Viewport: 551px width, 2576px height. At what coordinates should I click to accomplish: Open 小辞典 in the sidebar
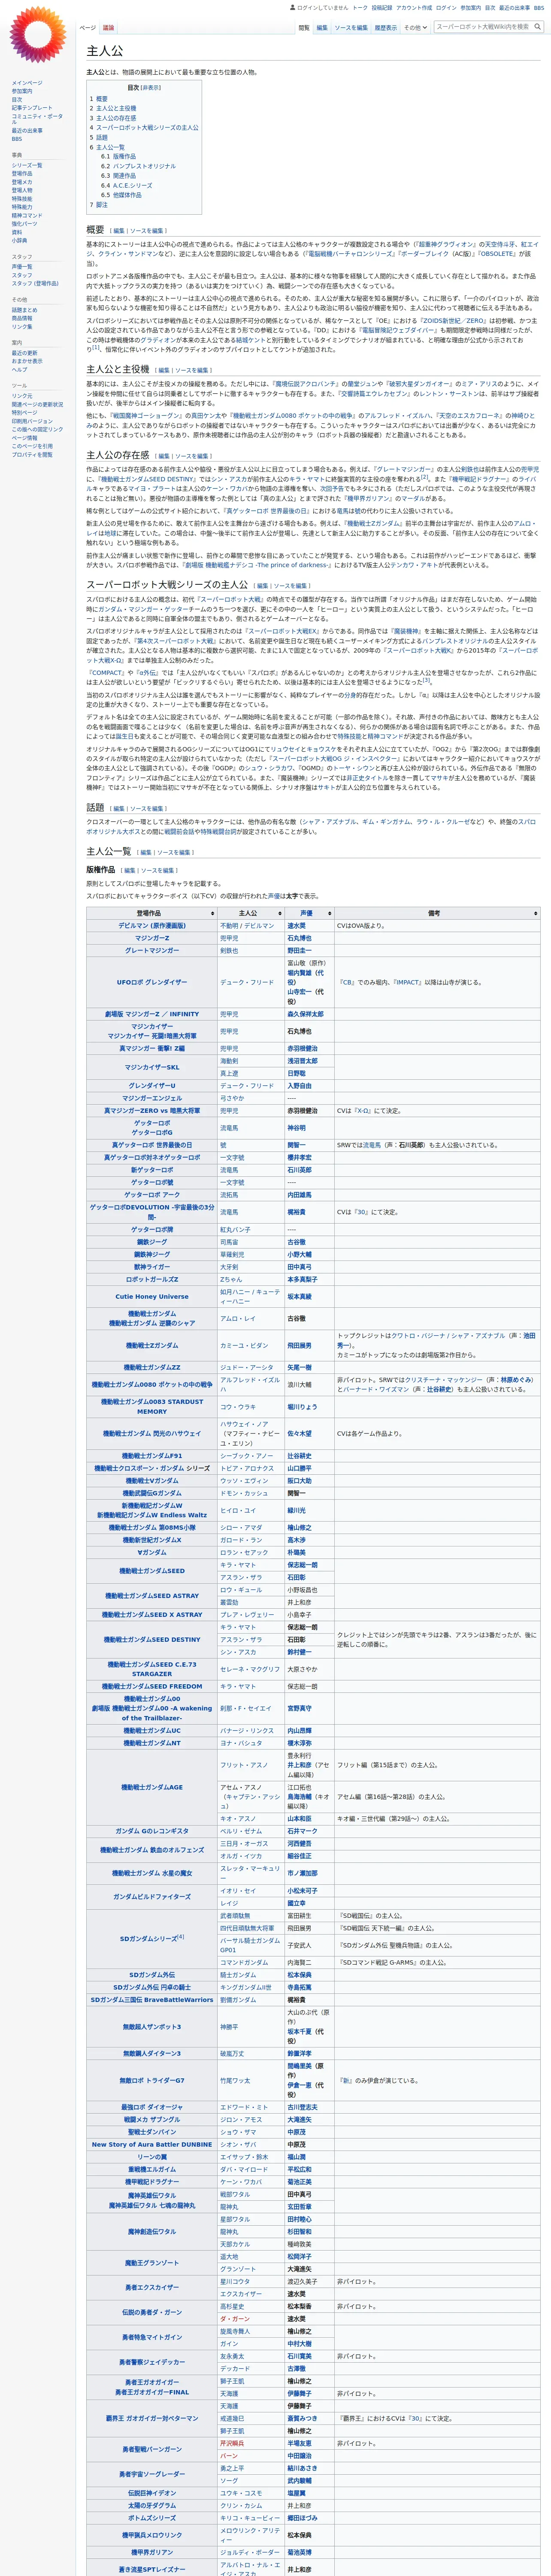coord(19,240)
